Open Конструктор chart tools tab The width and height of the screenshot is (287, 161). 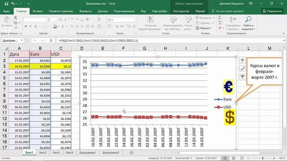coord(181,11)
